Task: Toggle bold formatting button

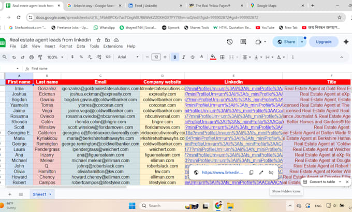Action: click(x=174, y=57)
